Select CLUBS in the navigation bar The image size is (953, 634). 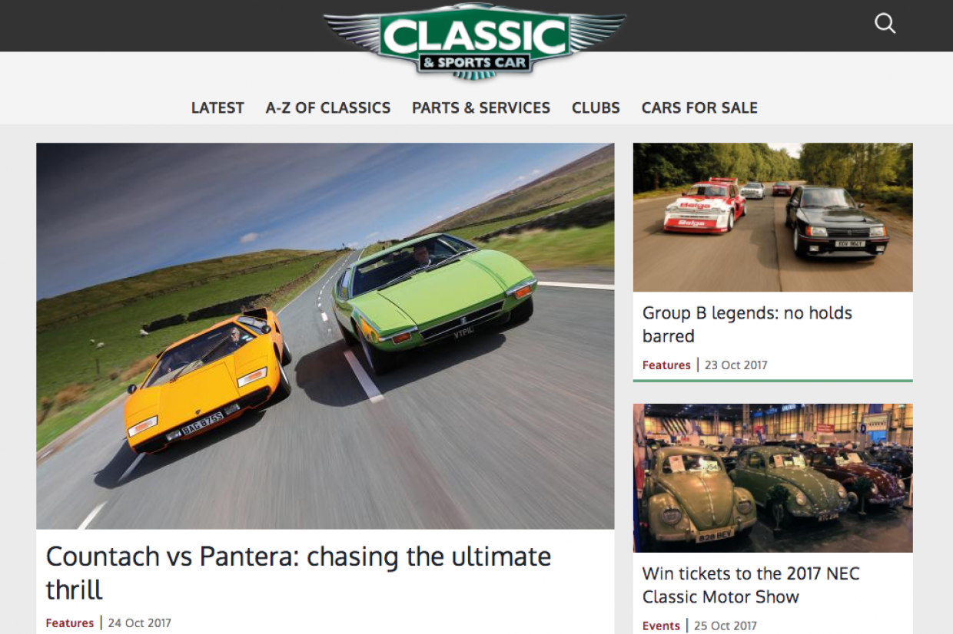(596, 108)
